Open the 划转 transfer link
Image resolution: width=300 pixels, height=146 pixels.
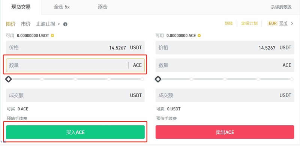coord(229,24)
